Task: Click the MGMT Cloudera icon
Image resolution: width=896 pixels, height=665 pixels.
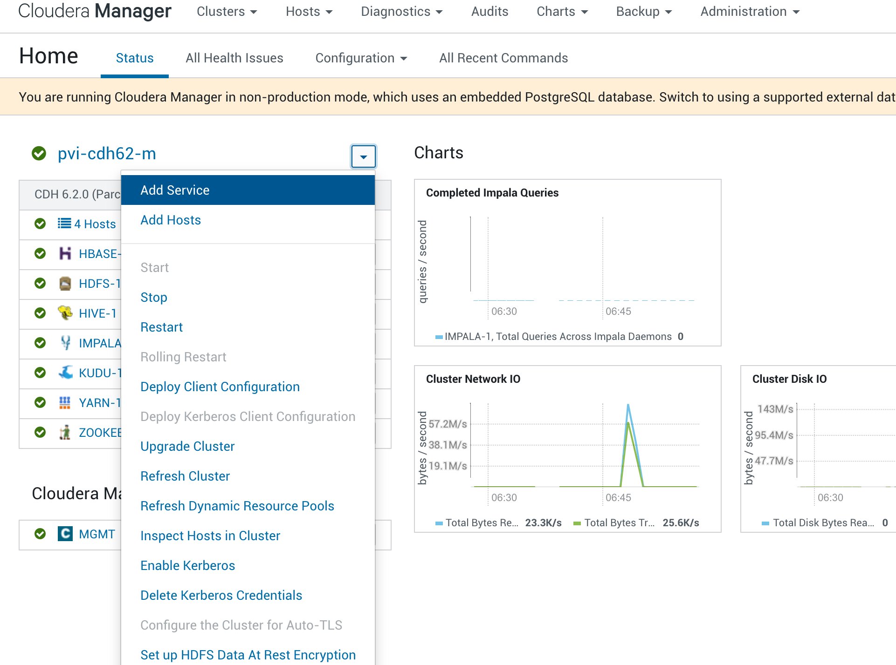Action: [65, 534]
